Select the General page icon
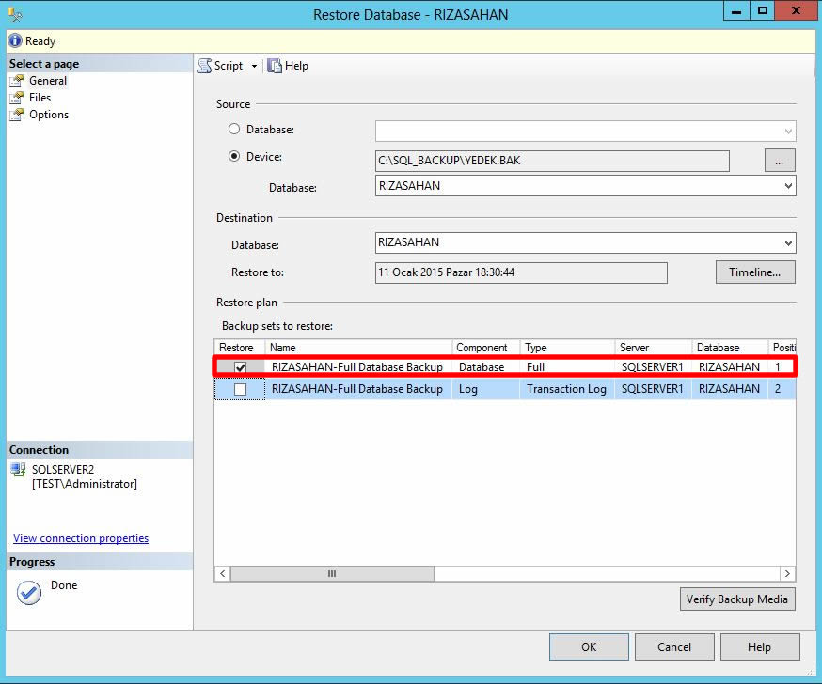 16,81
